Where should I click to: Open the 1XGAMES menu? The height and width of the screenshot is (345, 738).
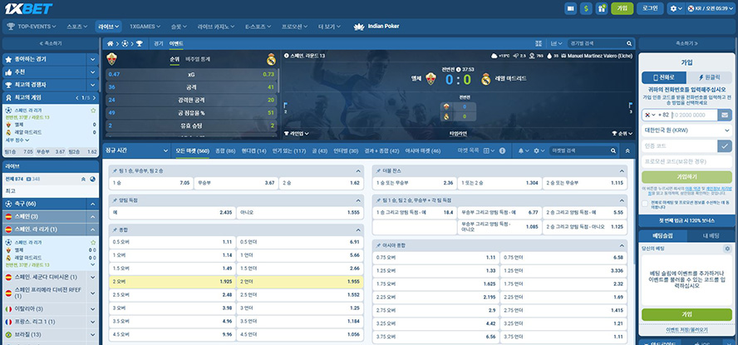point(145,27)
